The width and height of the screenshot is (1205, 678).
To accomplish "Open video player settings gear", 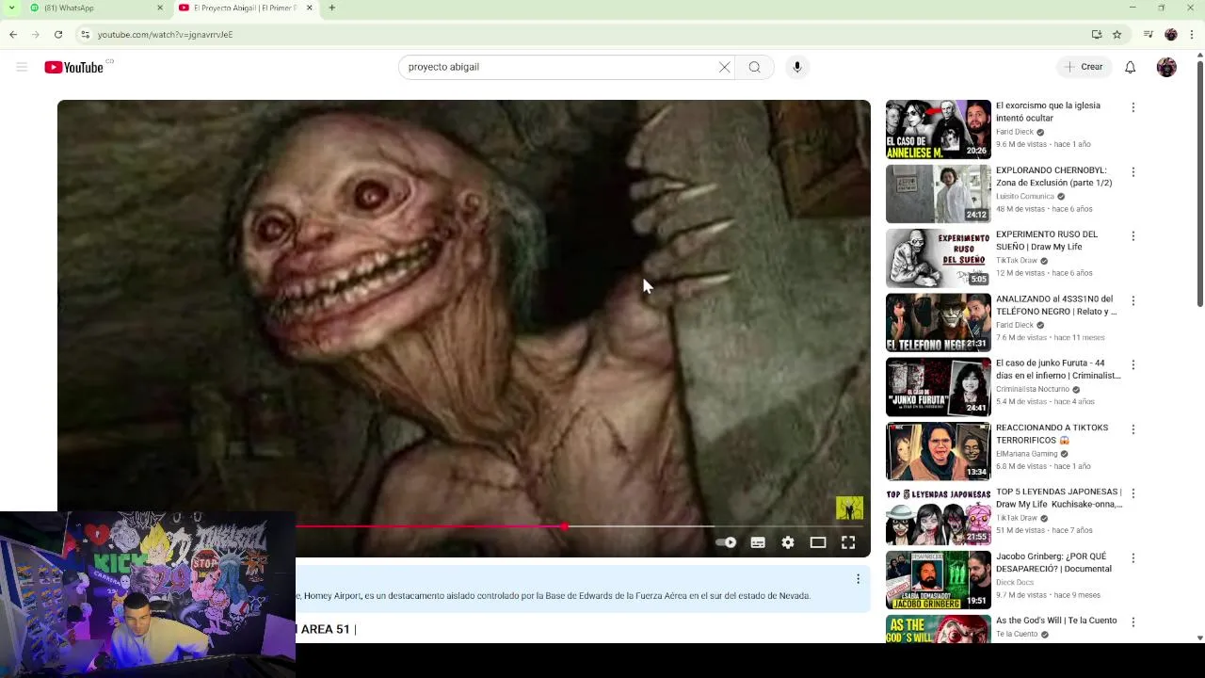I will pos(788,542).
